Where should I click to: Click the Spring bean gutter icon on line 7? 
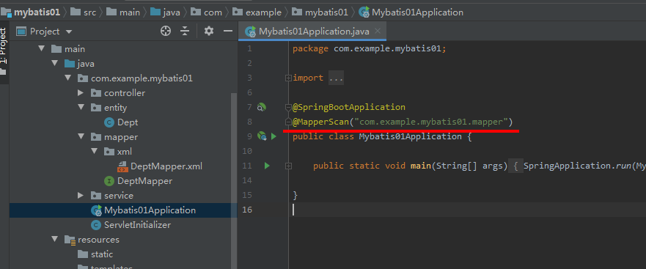click(262, 108)
